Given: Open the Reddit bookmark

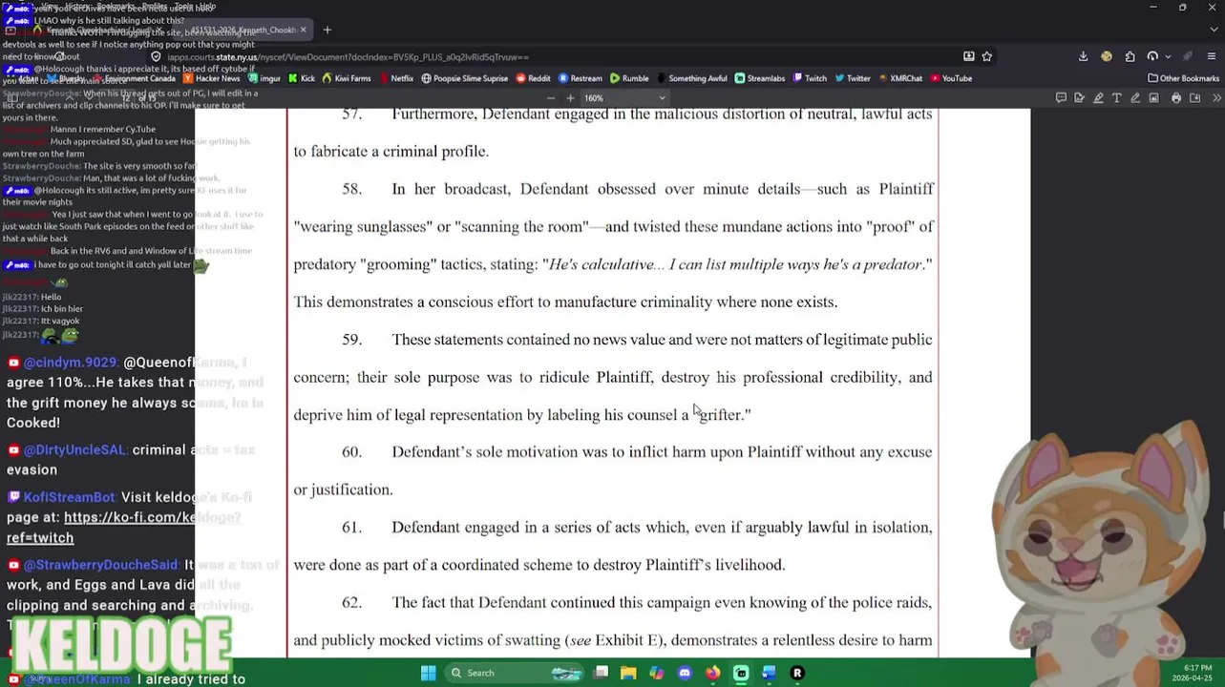Looking at the screenshot, I should tap(534, 78).
